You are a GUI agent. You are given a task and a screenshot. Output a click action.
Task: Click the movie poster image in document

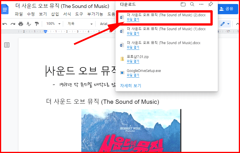click(131, 131)
